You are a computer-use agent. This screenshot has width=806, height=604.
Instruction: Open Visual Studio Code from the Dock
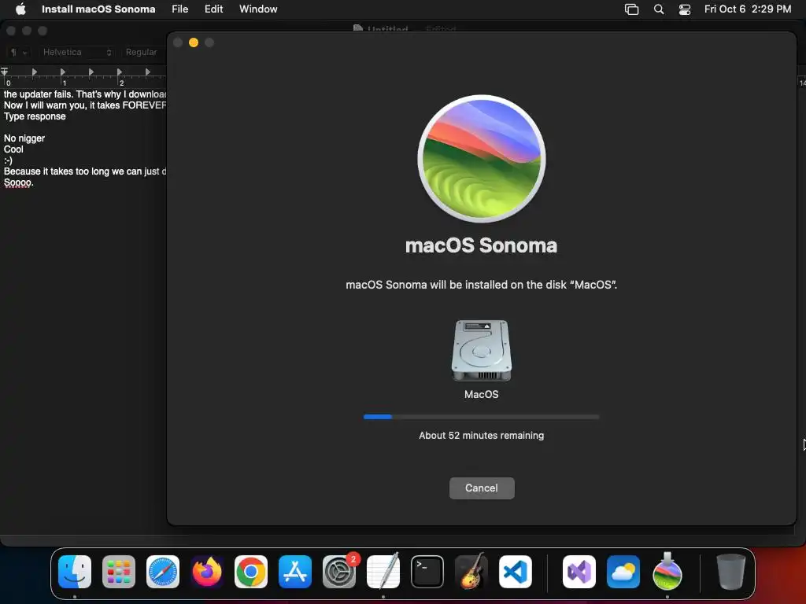516,572
